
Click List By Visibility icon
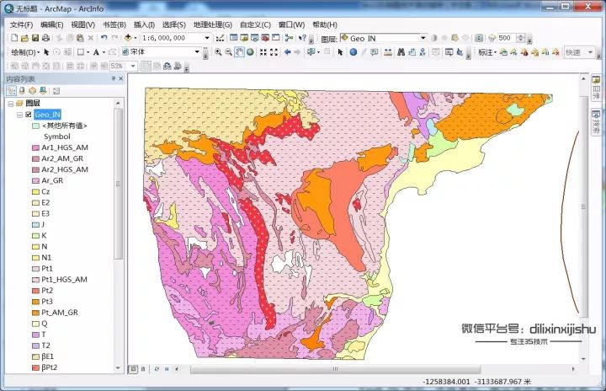pos(33,91)
